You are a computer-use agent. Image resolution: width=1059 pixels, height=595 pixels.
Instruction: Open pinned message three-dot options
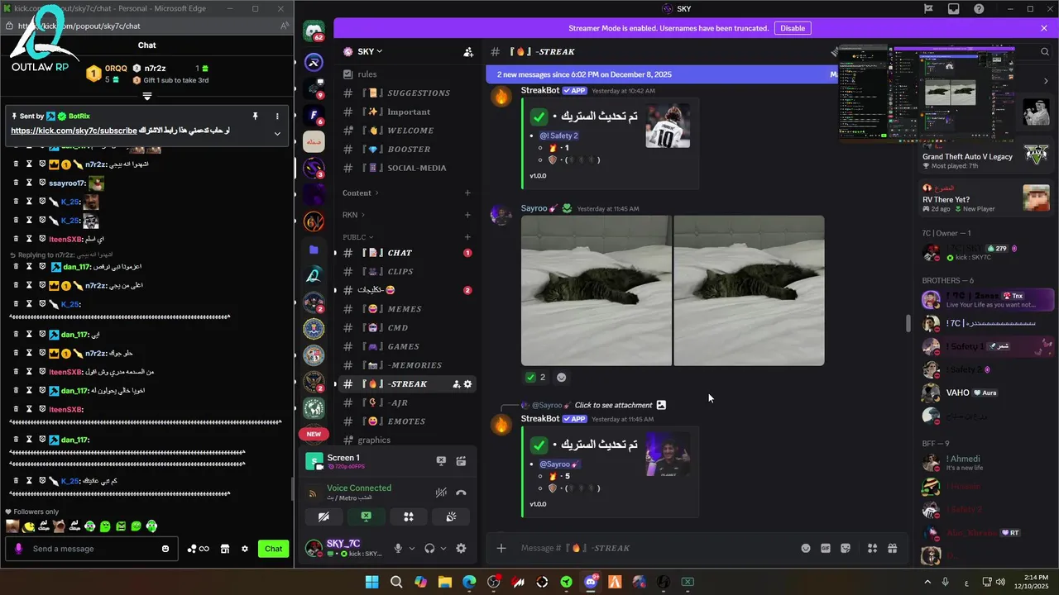277,117
